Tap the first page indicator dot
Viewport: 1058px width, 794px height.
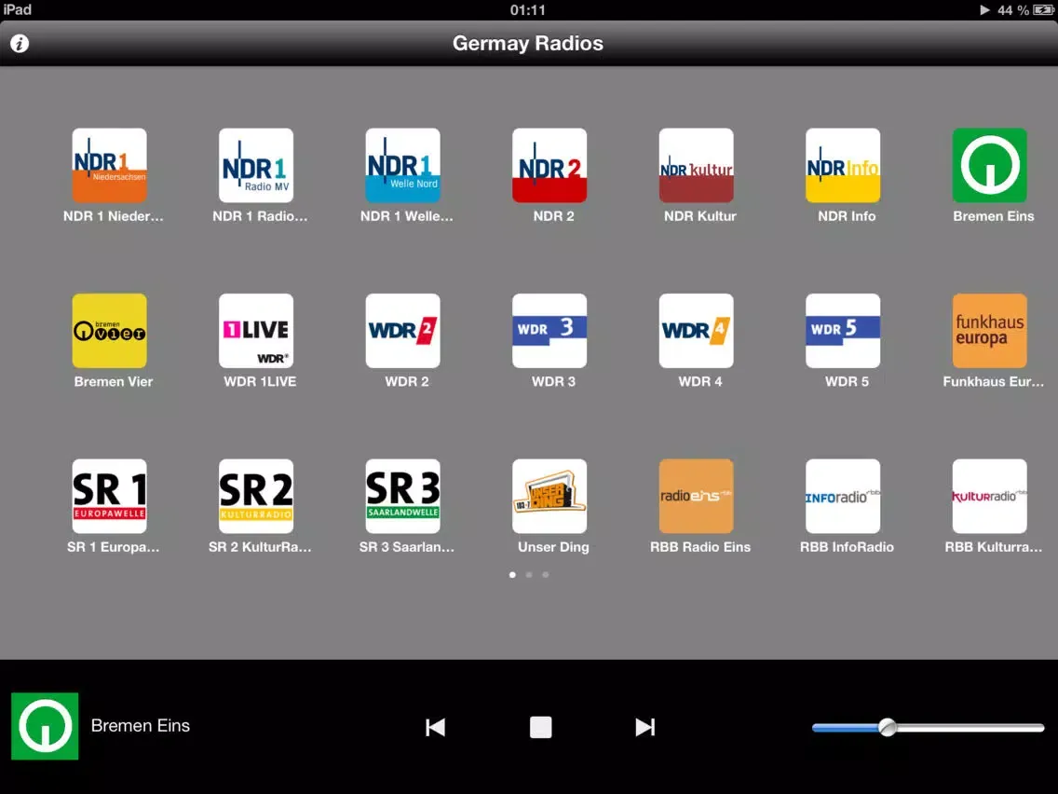tap(512, 575)
